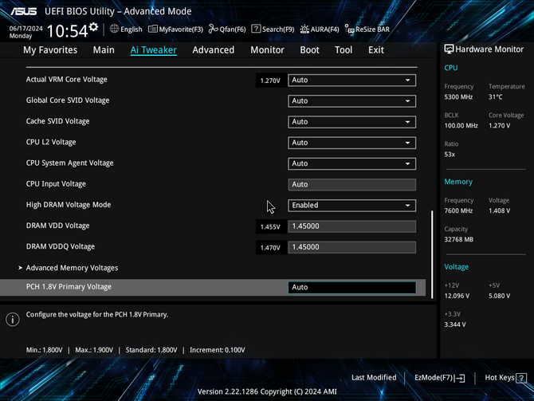Image resolution: width=534 pixels, height=401 pixels.
Task: Click CPU Input Voltage field
Action: coord(351,184)
